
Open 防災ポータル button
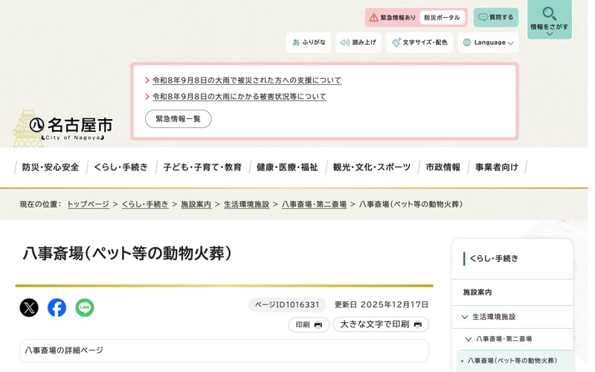click(x=442, y=17)
